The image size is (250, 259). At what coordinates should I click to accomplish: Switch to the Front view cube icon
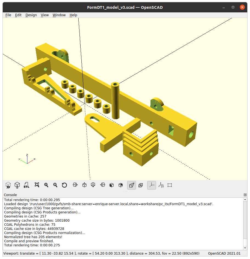(x=112, y=185)
